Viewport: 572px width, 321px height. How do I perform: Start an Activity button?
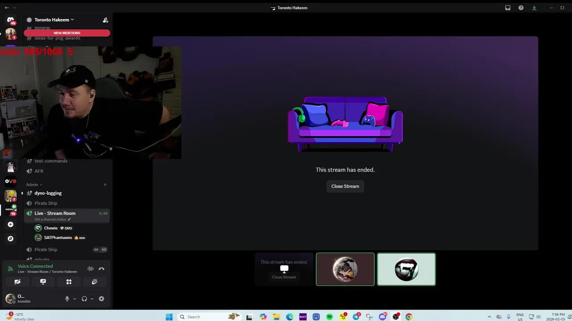coord(69,282)
